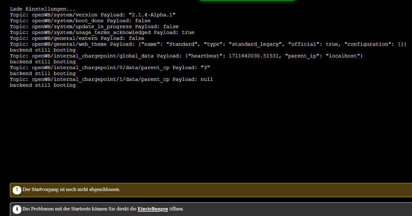Click the last 'backend still booting' line
Image resolution: width=412 pixels, height=216 pixels.
click(43, 85)
